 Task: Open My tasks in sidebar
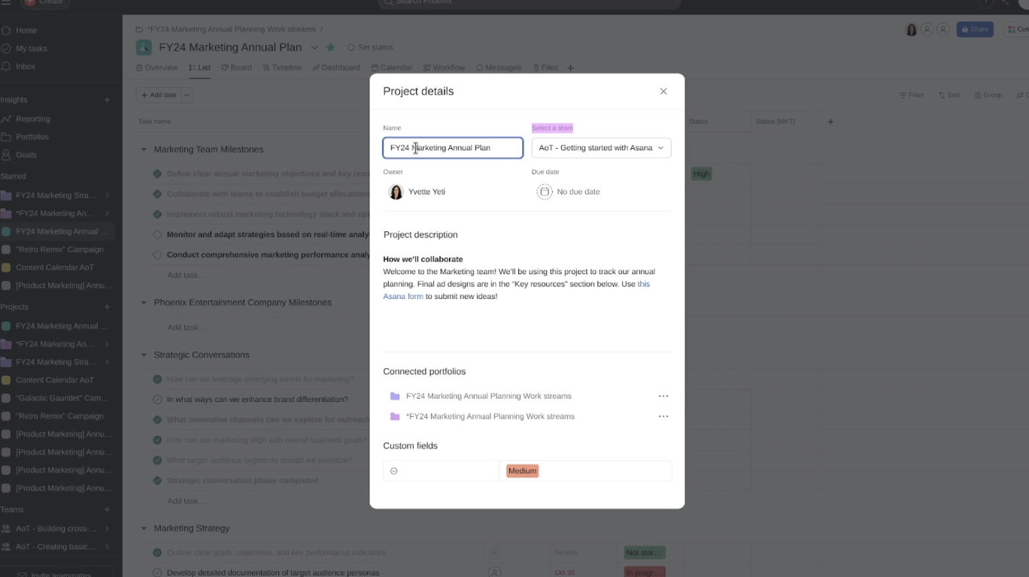pos(32,49)
